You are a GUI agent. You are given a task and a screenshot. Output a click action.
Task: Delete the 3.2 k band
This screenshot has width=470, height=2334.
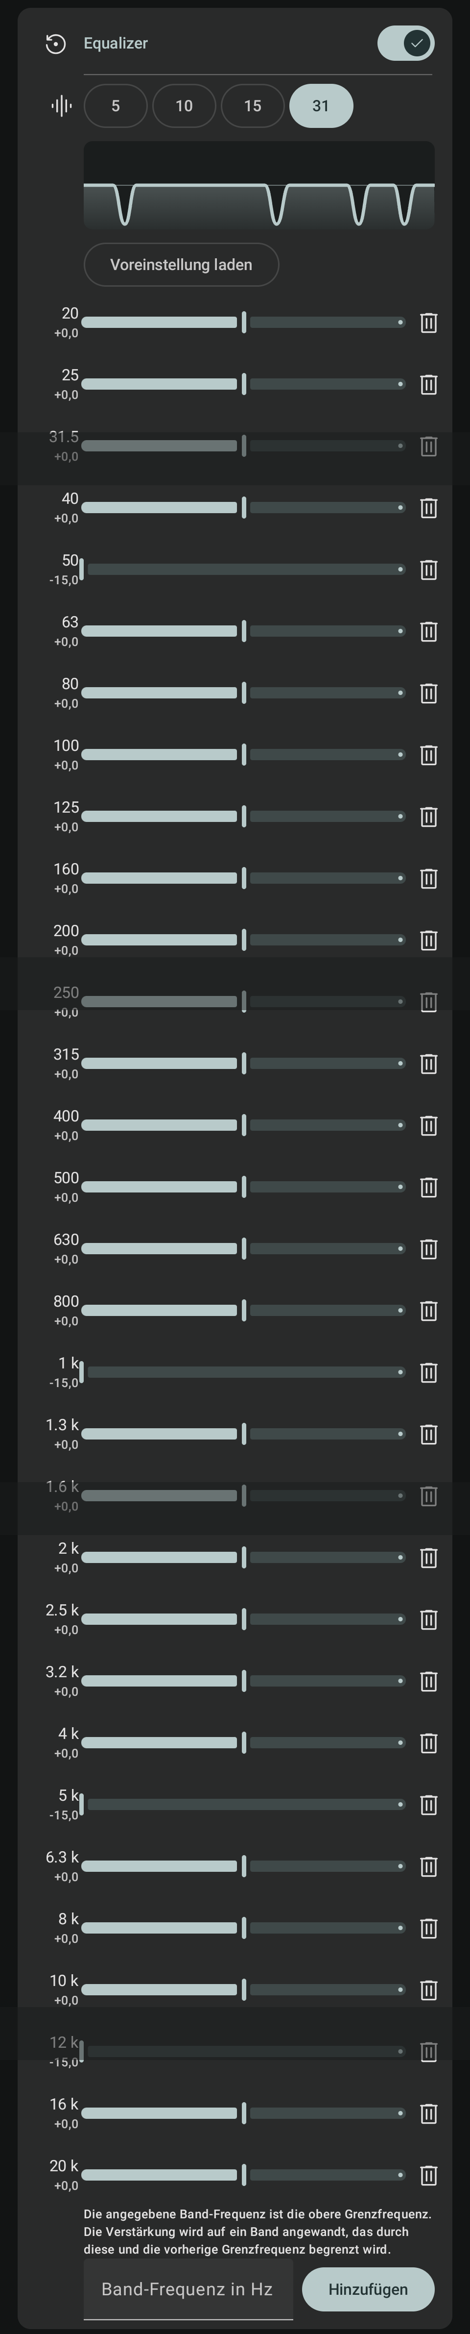click(x=428, y=1681)
